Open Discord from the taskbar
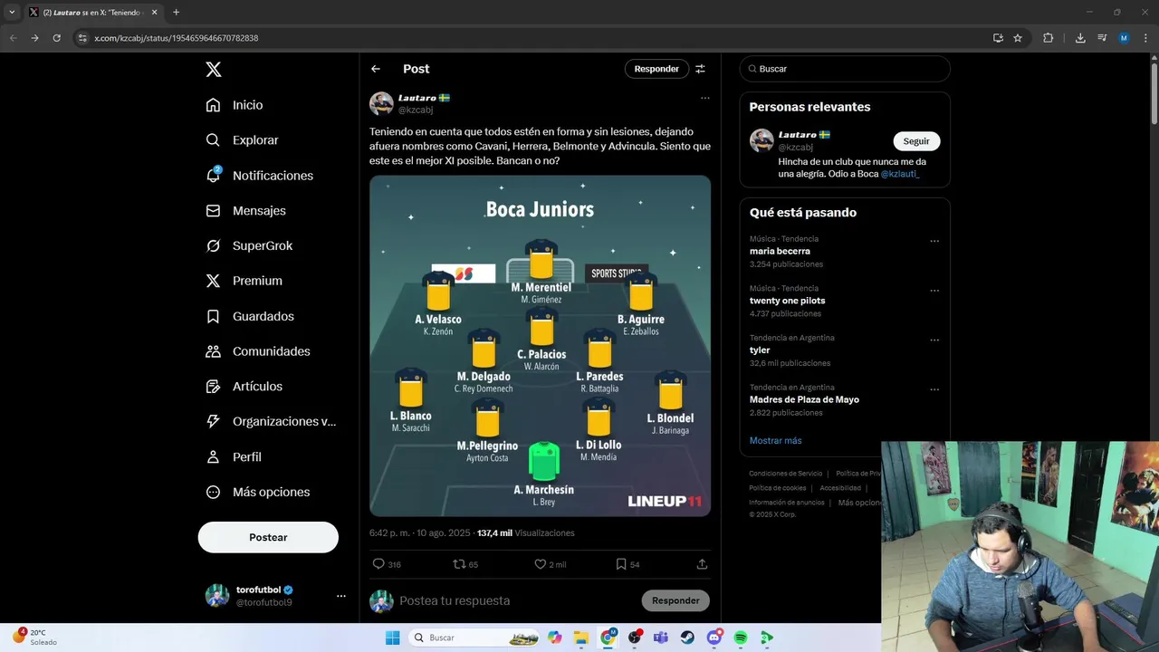 coord(714,638)
